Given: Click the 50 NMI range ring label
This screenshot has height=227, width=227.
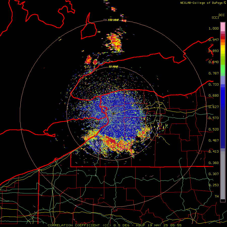Looking at the screenshot, I should pos(113,67).
